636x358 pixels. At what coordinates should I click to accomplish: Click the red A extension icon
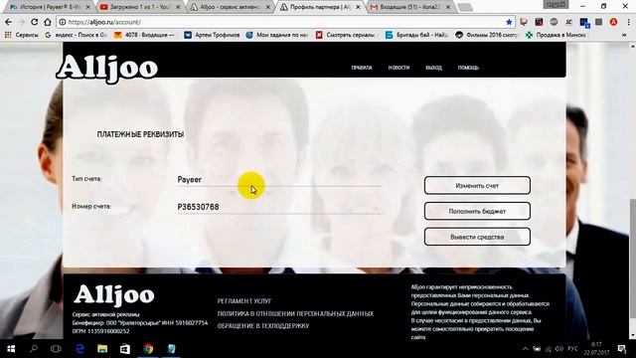coord(614,22)
